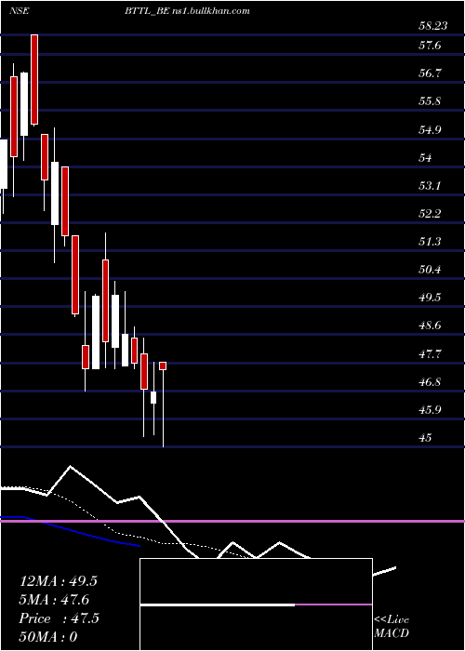Click the Price : 47.5 readout
The image size is (465, 651).
59,618
